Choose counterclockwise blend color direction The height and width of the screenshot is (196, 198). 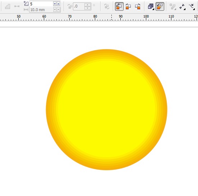[x=138, y=6]
